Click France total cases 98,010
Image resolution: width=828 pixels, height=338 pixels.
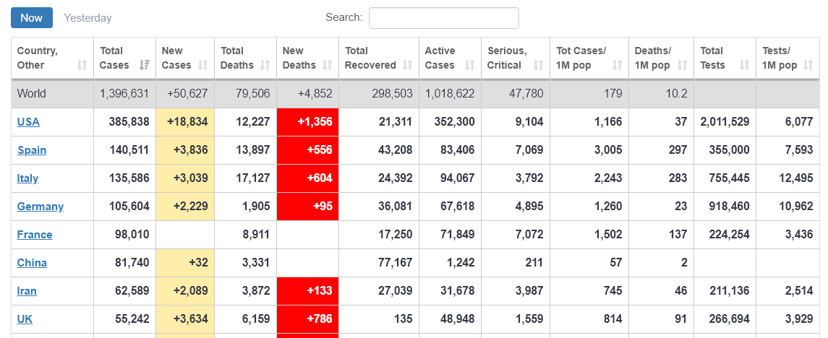pos(132,235)
